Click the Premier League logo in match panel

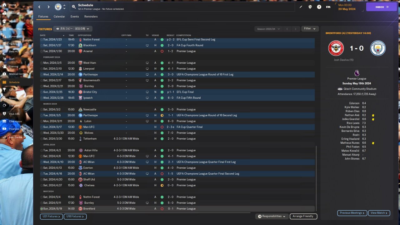(357, 73)
